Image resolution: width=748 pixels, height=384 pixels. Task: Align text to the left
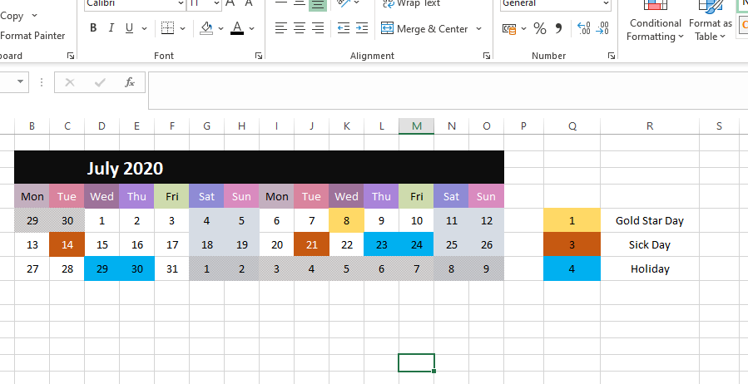tap(281, 28)
